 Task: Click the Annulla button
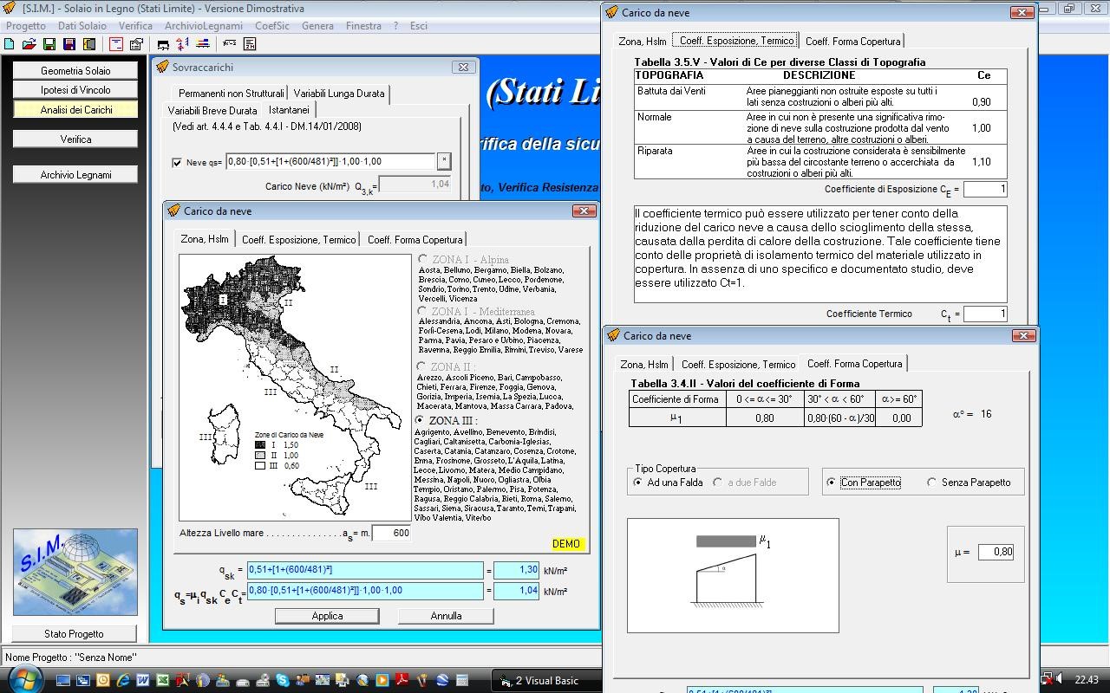click(446, 616)
